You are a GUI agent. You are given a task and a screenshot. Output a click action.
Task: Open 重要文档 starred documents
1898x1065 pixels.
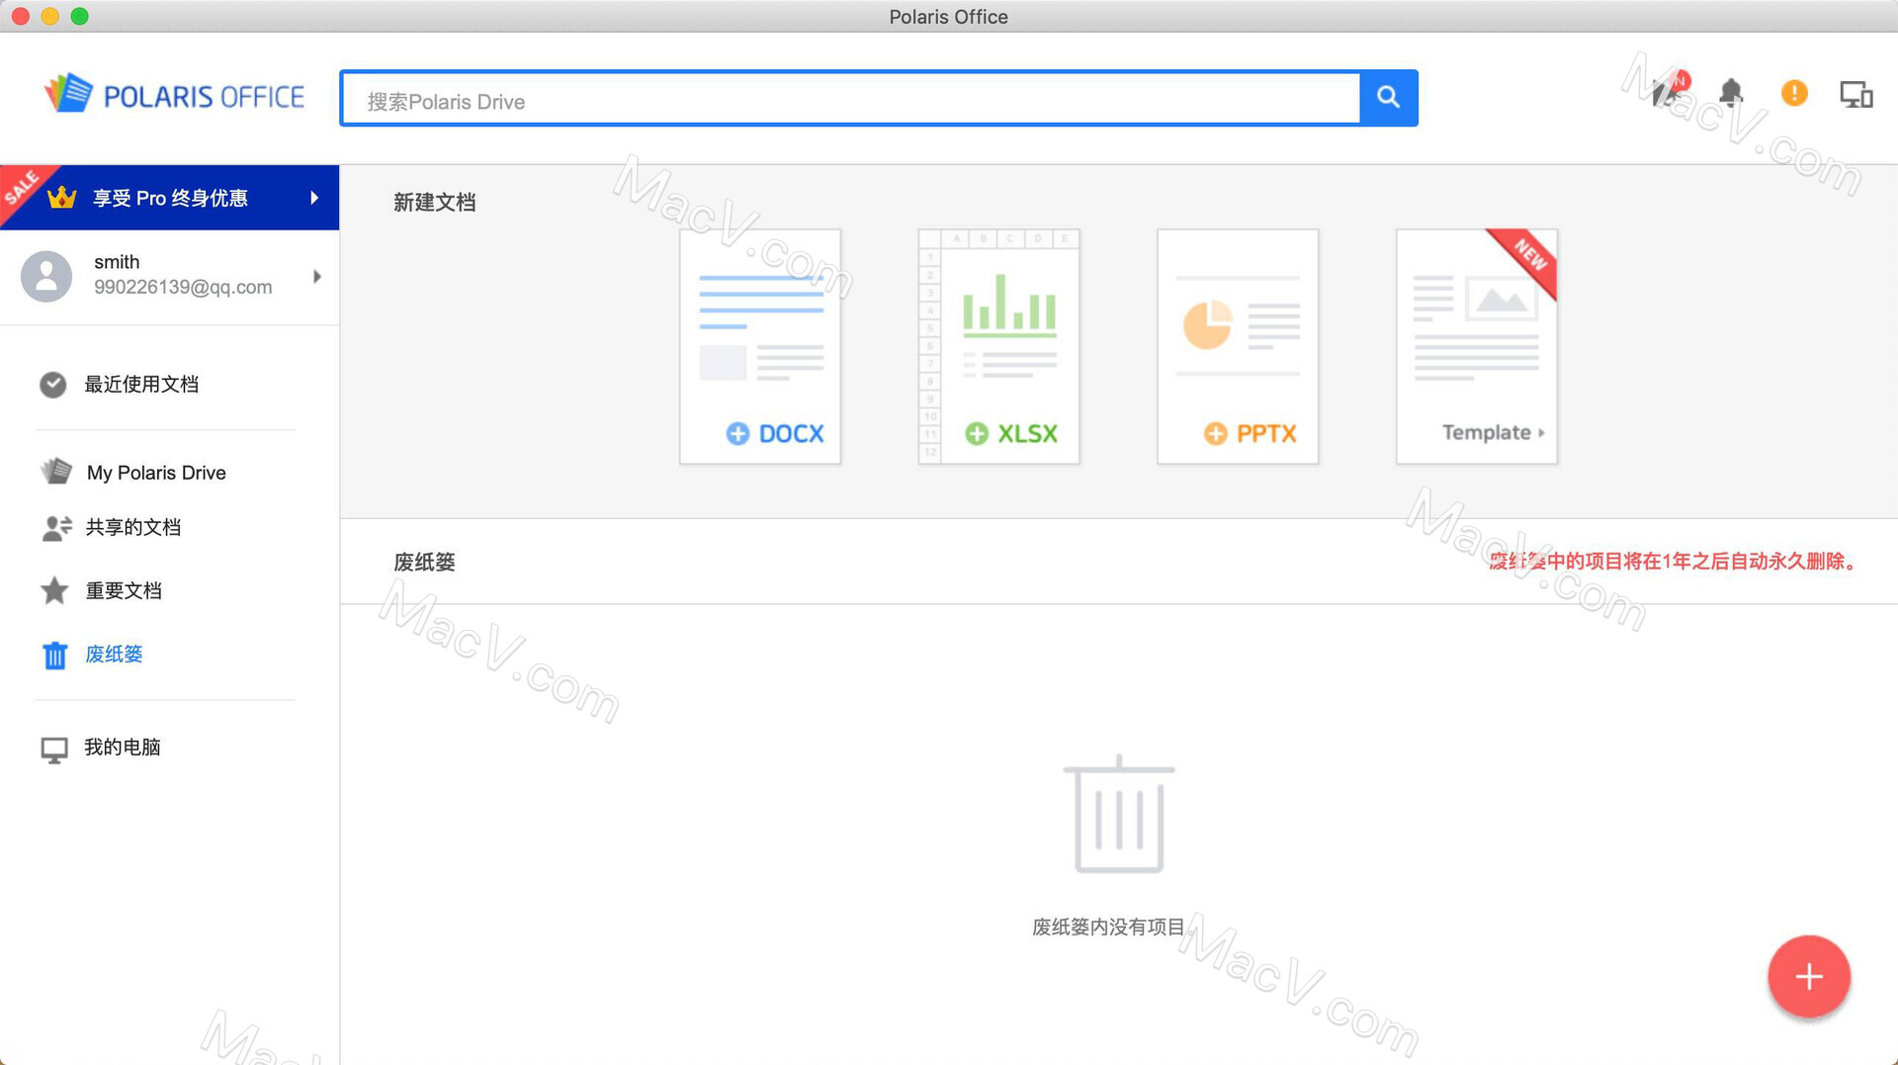pyautogui.click(x=124, y=591)
